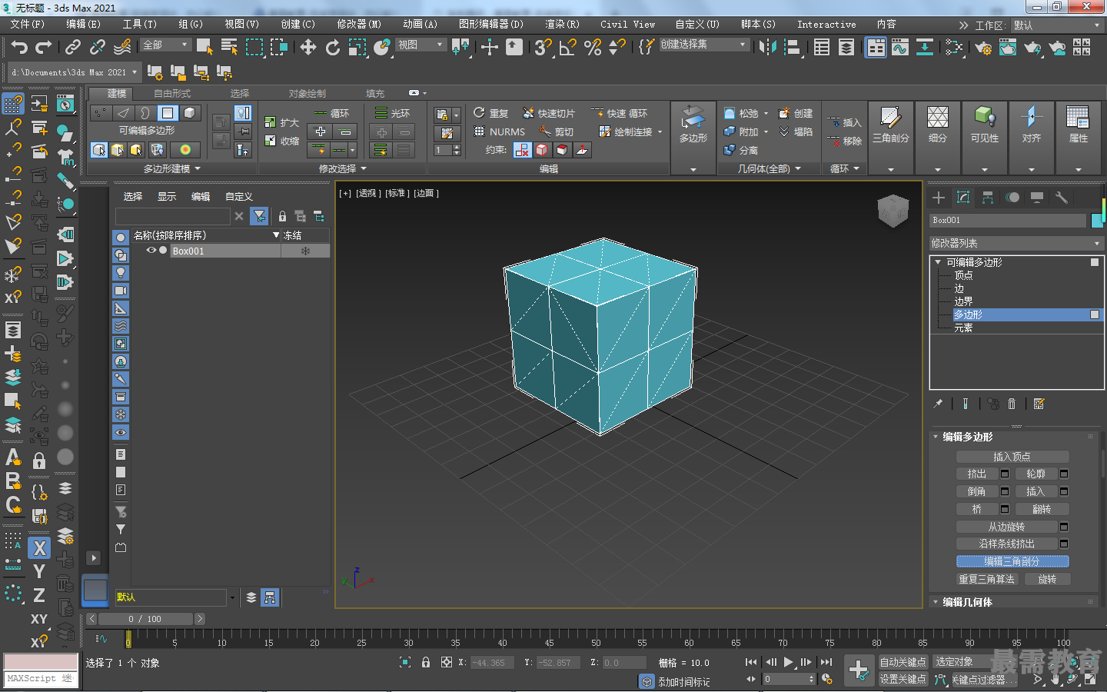Click the 编辑三角剖分 button

[1012, 561]
